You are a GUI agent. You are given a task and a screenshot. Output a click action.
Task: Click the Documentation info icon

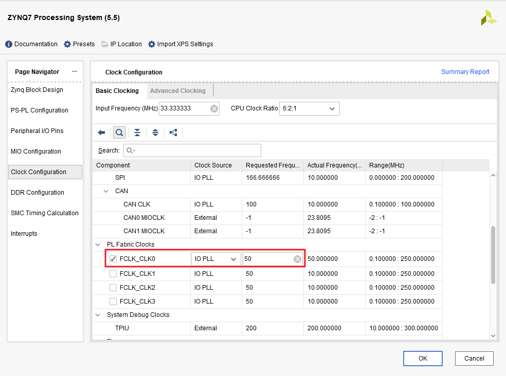click(9, 44)
